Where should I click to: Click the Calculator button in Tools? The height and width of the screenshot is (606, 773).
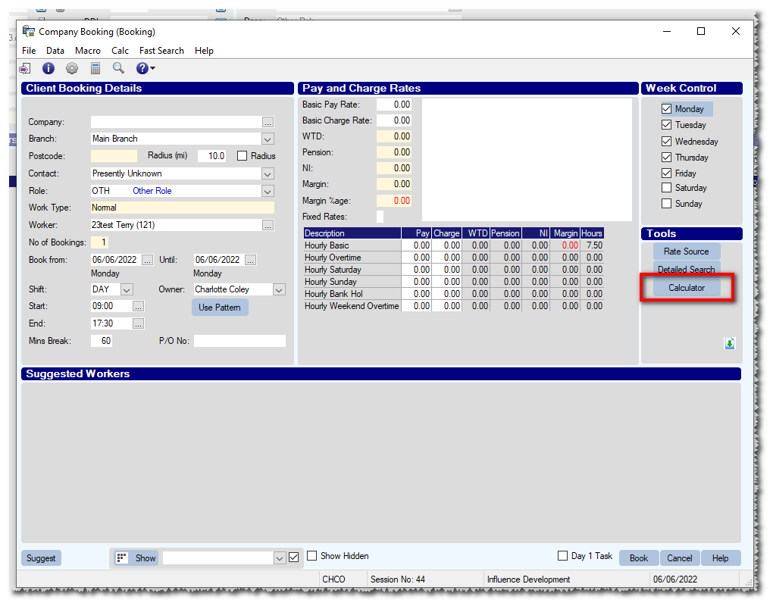[687, 288]
